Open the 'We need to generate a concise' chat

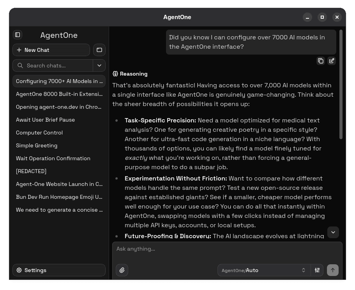point(59,210)
